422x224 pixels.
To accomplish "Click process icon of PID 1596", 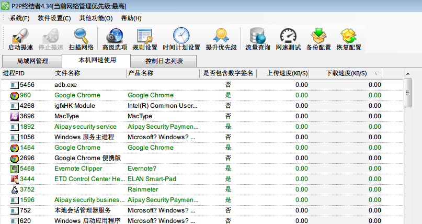I will tap(15, 200).
